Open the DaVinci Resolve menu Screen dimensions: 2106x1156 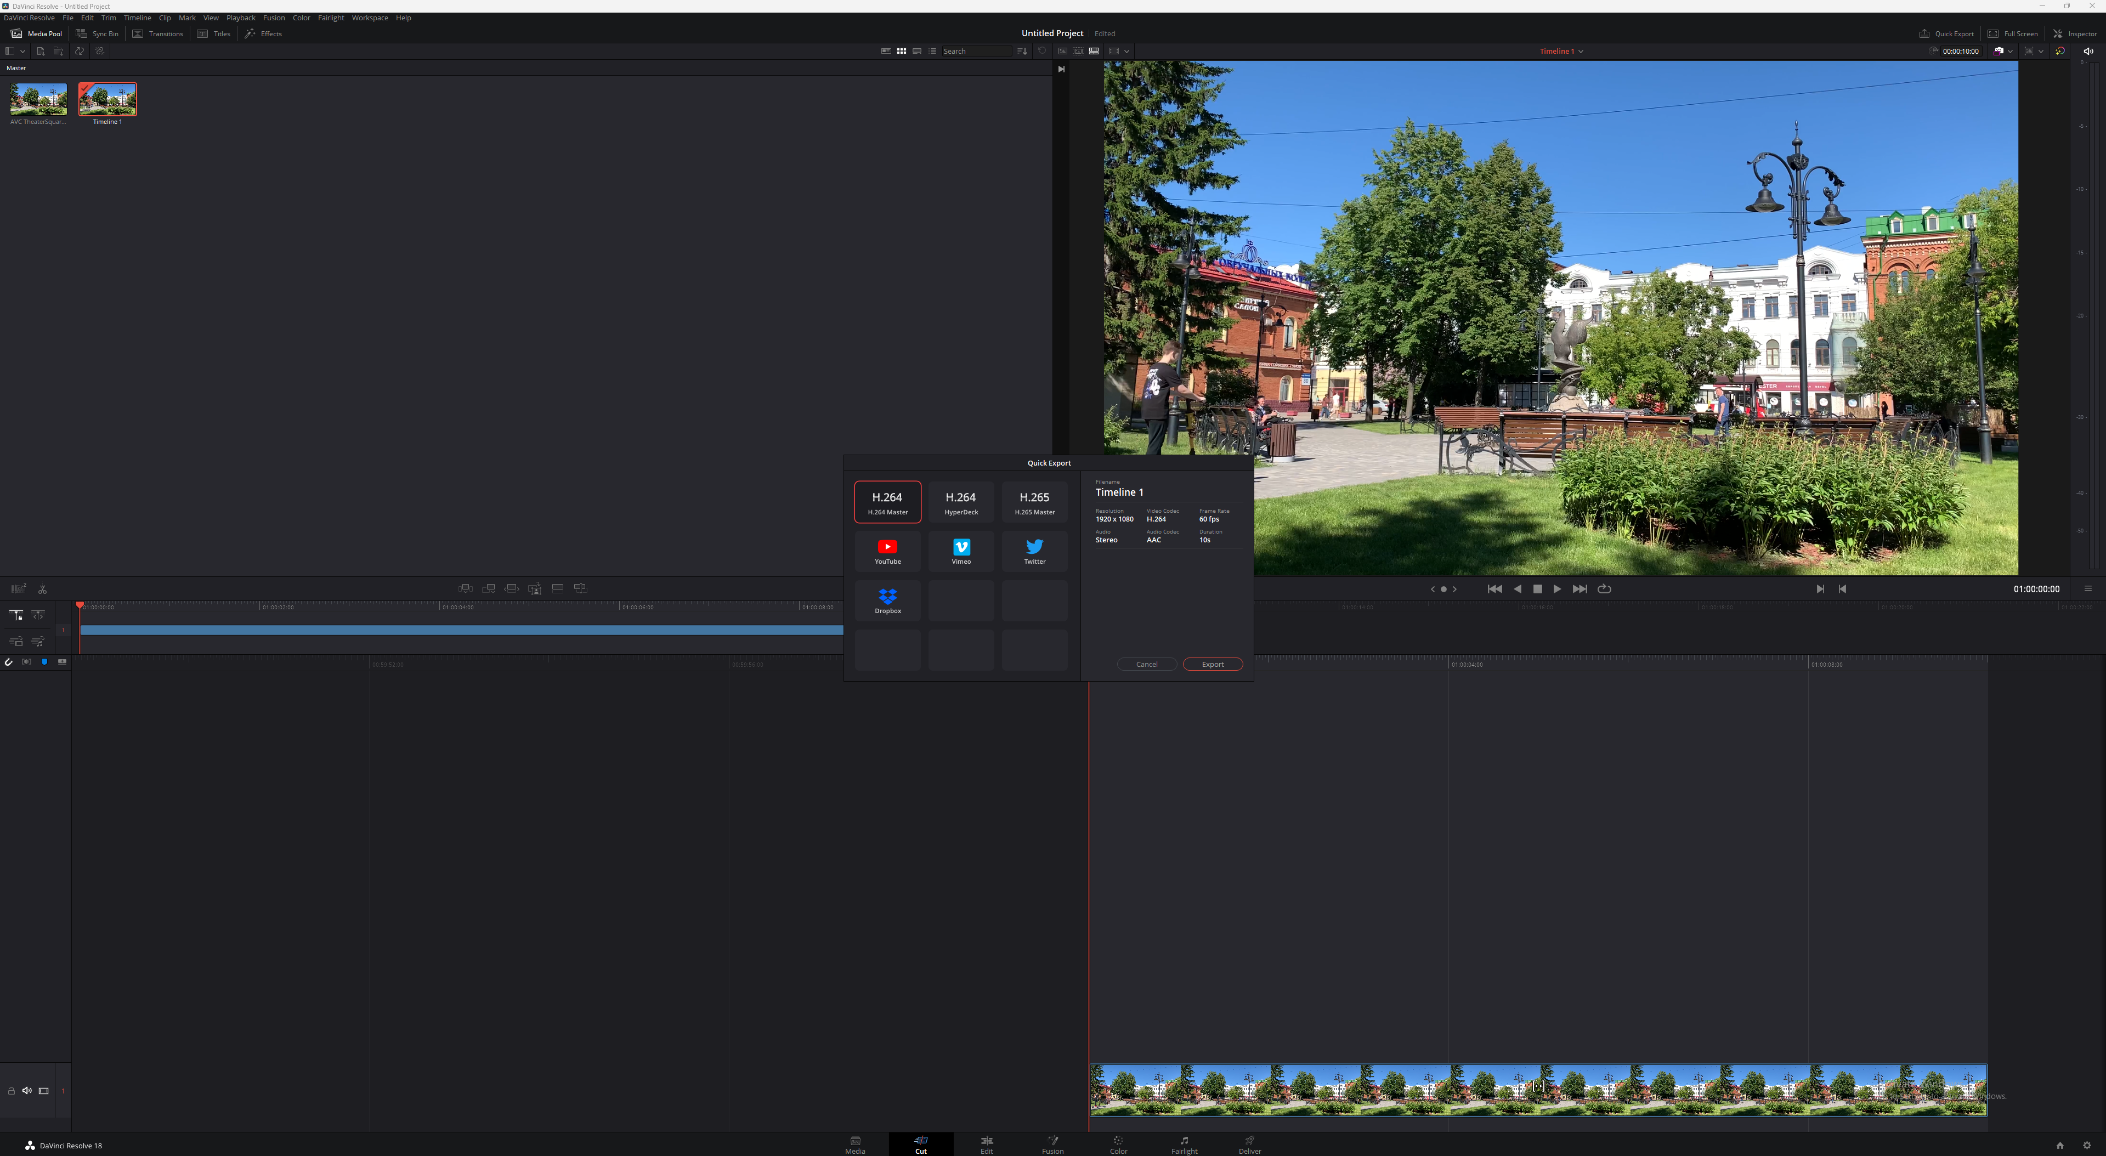click(30, 18)
